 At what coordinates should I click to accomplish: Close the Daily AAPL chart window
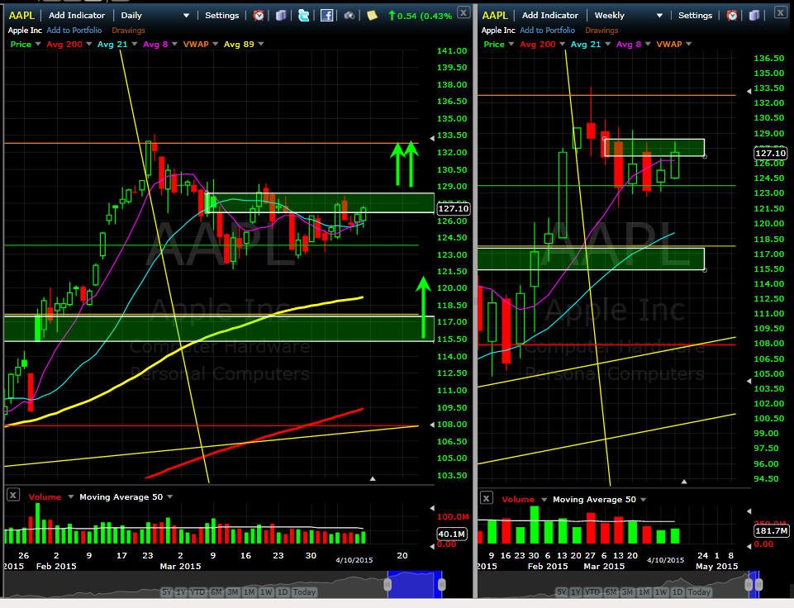464,12
